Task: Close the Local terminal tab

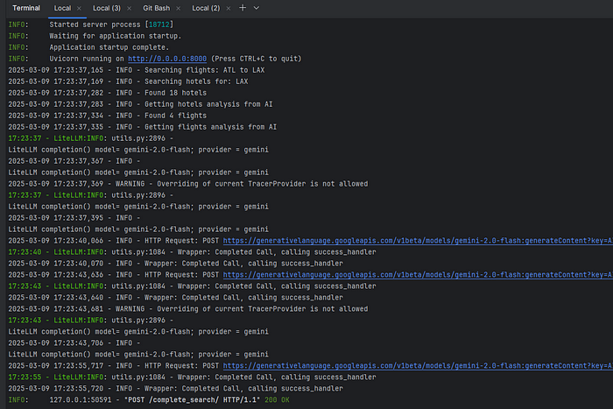Action: pyautogui.click(x=79, y=8)
